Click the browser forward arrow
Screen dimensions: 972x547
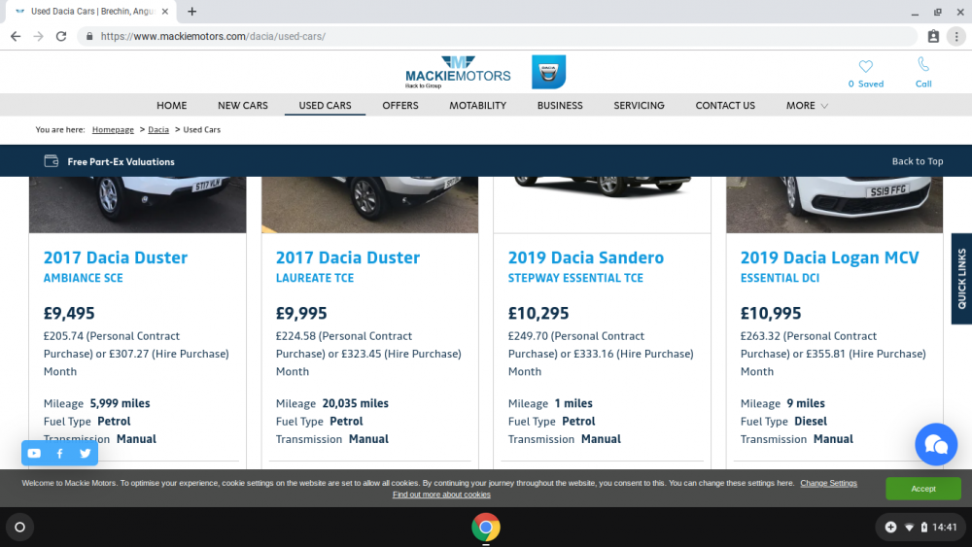point(39,37)
